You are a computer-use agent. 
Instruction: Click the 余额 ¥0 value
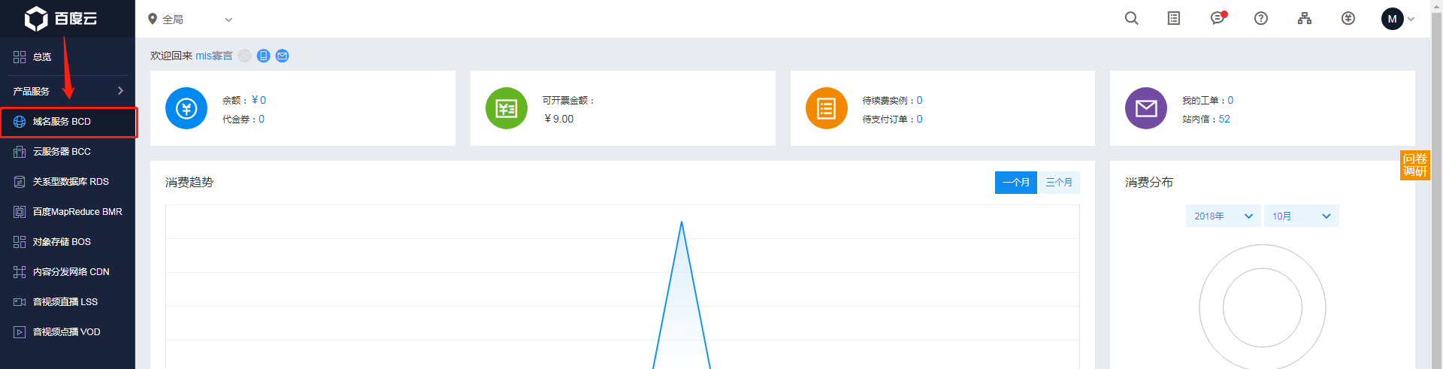pos(259,100)
